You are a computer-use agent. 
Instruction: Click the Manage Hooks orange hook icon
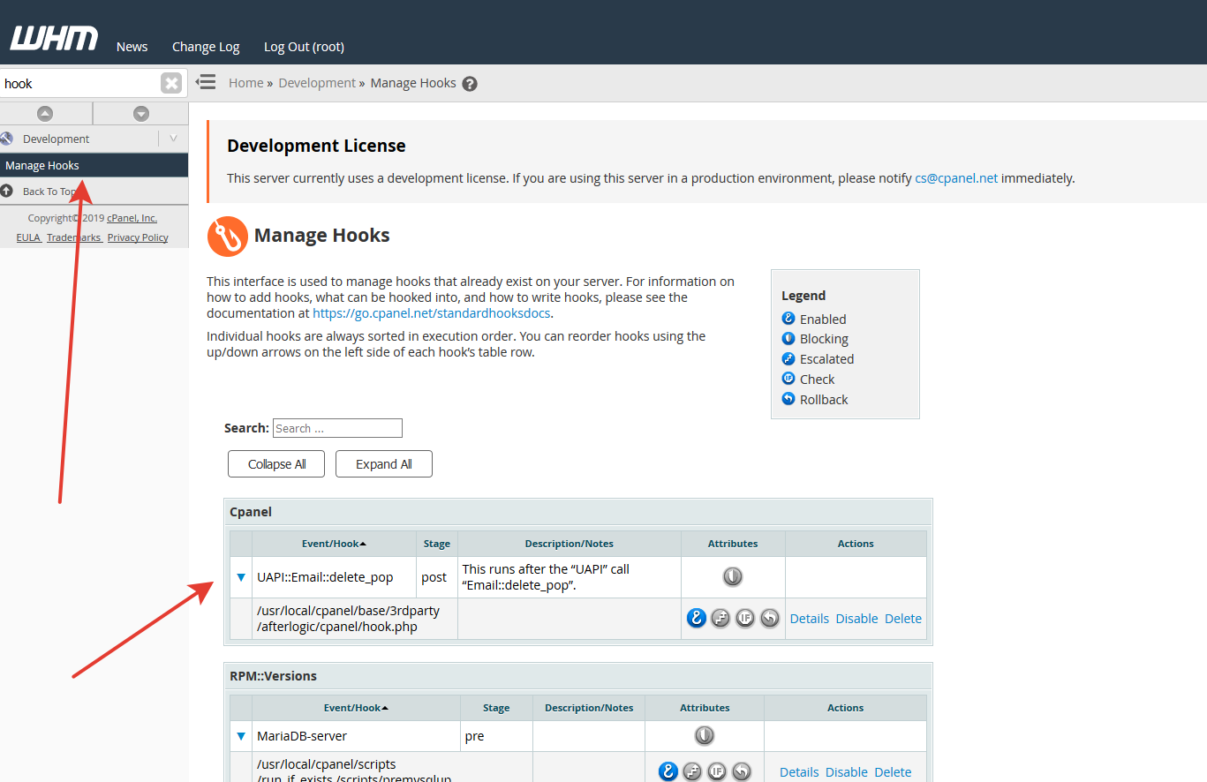coord(227,236)
